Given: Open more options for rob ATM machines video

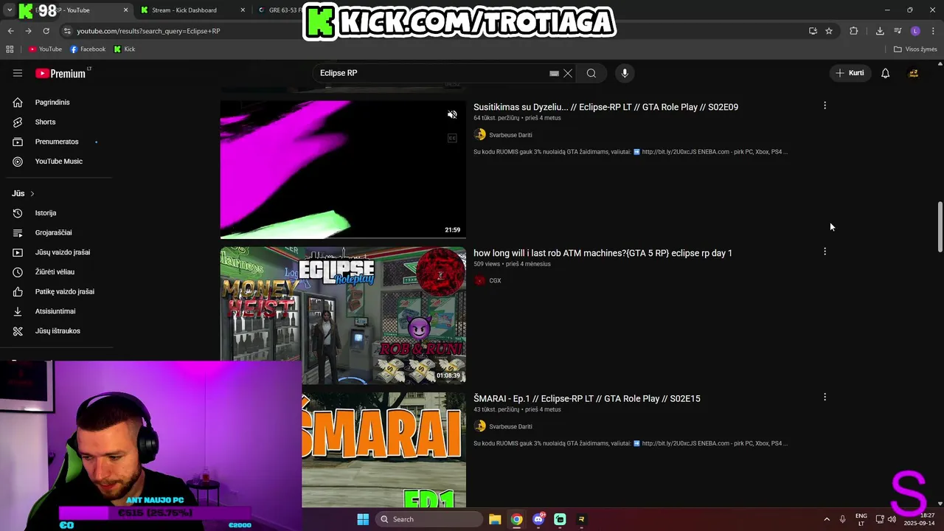Looking at the screenshot, I should tap(825, 251).
